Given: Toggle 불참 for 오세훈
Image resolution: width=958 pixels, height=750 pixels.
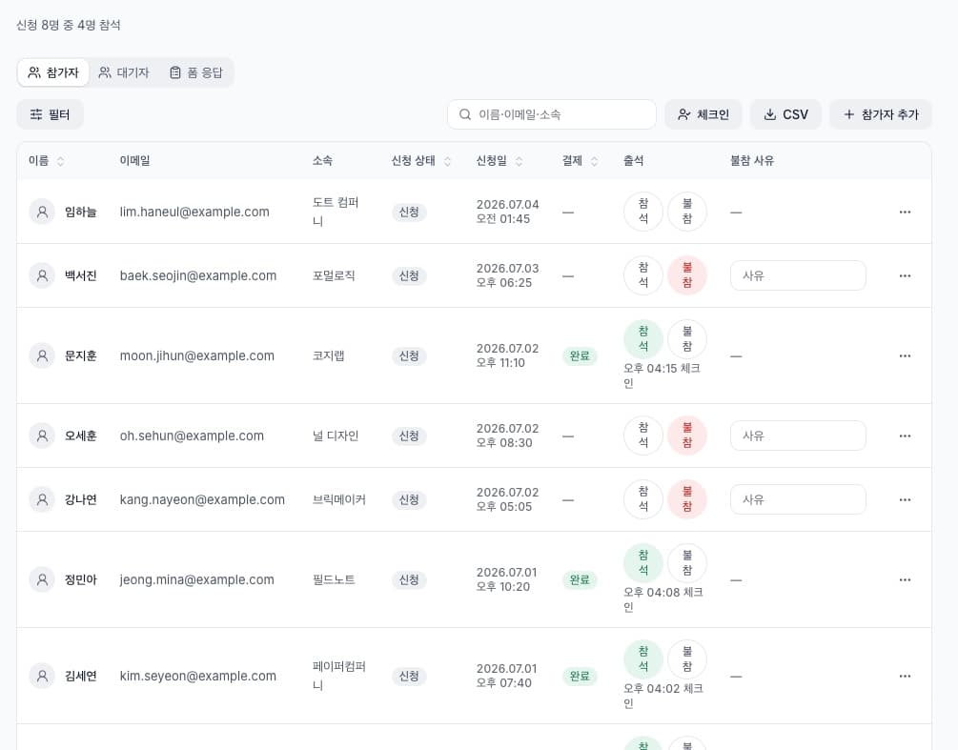Looking at the screenshot, I should point(687,436).
